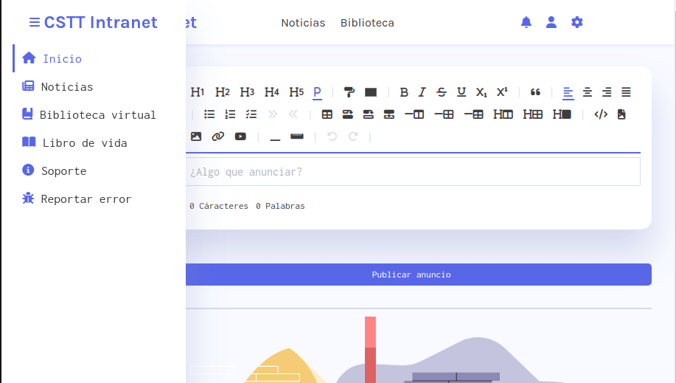Apply italic formatting in editor
The height and width of the screenshot is (383, 676).
pyautogui.click(x=422, y=92)
